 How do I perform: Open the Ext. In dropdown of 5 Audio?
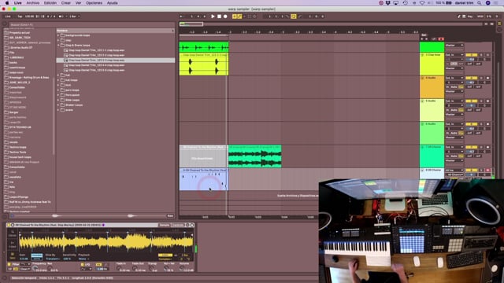(x=454, y=101)
